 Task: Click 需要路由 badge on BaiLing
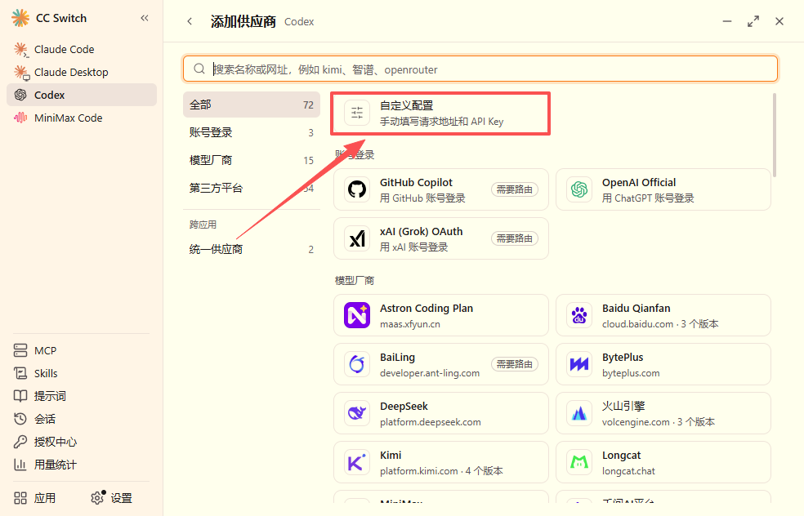(514, 364)
